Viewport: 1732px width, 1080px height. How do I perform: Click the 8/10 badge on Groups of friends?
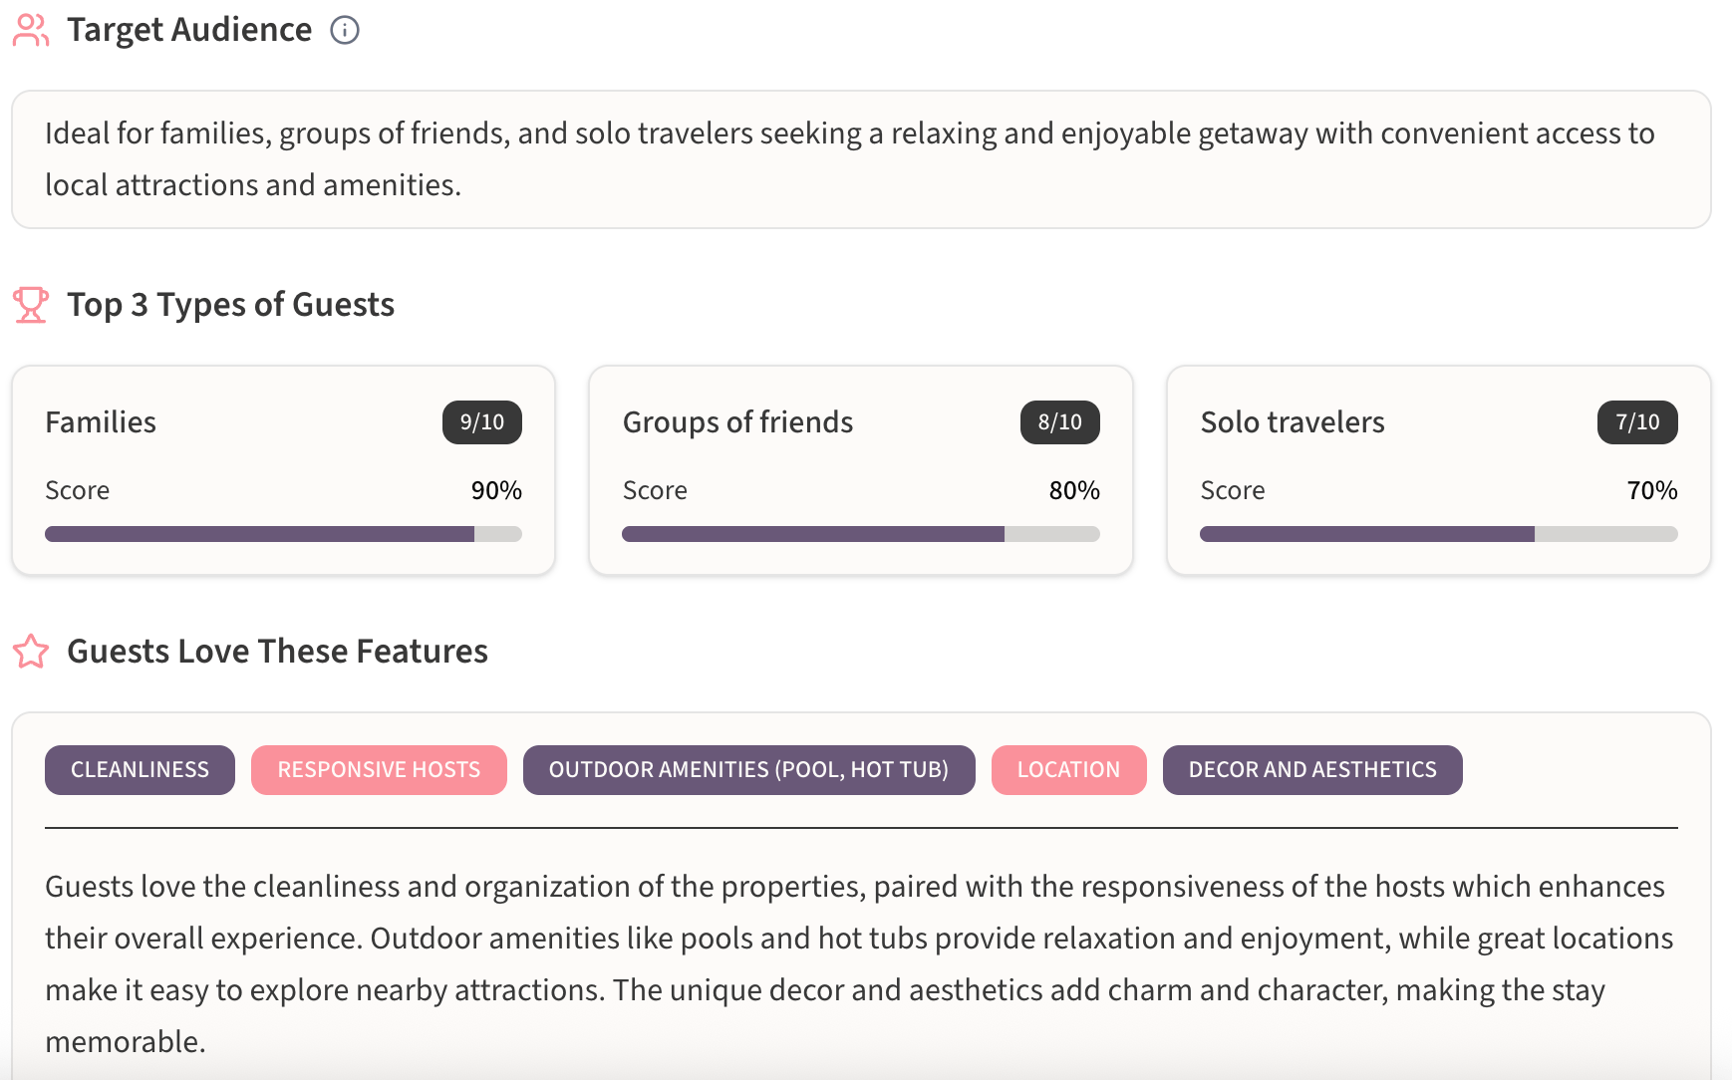1059,422
